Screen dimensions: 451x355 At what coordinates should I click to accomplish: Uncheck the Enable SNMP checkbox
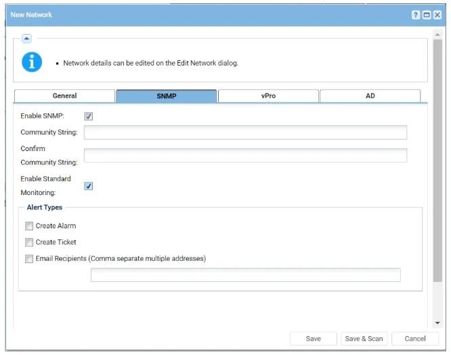click(x=88, y=117)
